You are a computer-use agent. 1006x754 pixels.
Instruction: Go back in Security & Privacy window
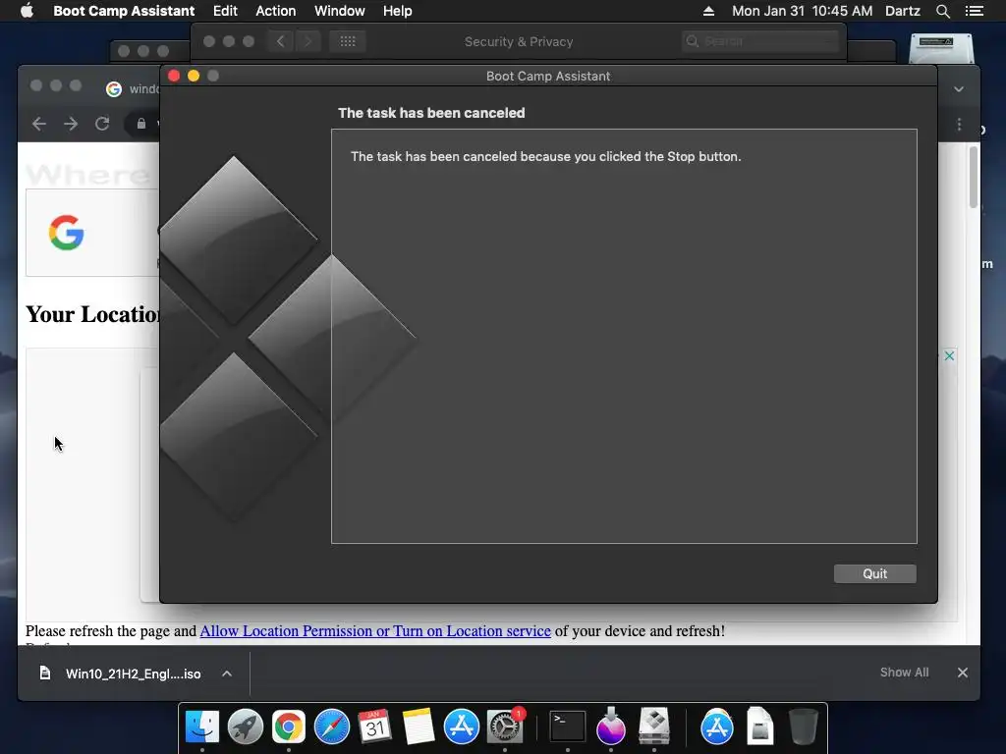point(280,41)
